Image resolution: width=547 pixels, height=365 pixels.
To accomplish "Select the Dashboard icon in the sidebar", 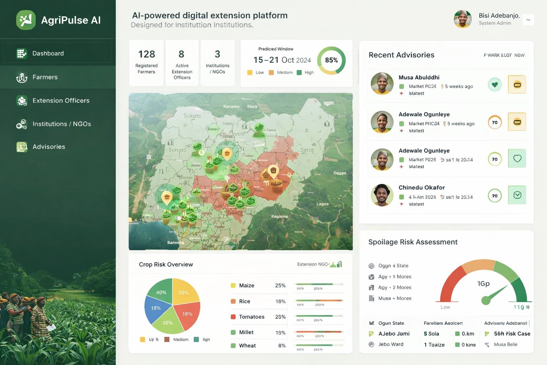I will tap(22, 53).
